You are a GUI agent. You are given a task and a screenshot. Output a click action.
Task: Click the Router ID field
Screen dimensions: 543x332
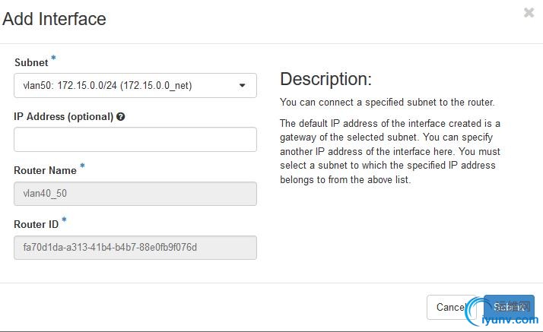point(135,248)
